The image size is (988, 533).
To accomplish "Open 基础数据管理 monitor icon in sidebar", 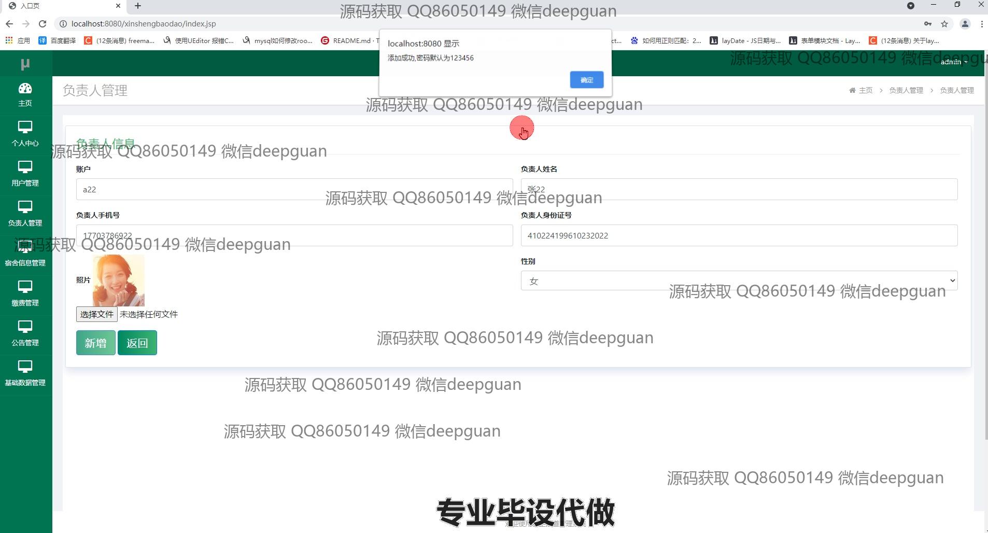I will 25,367.
